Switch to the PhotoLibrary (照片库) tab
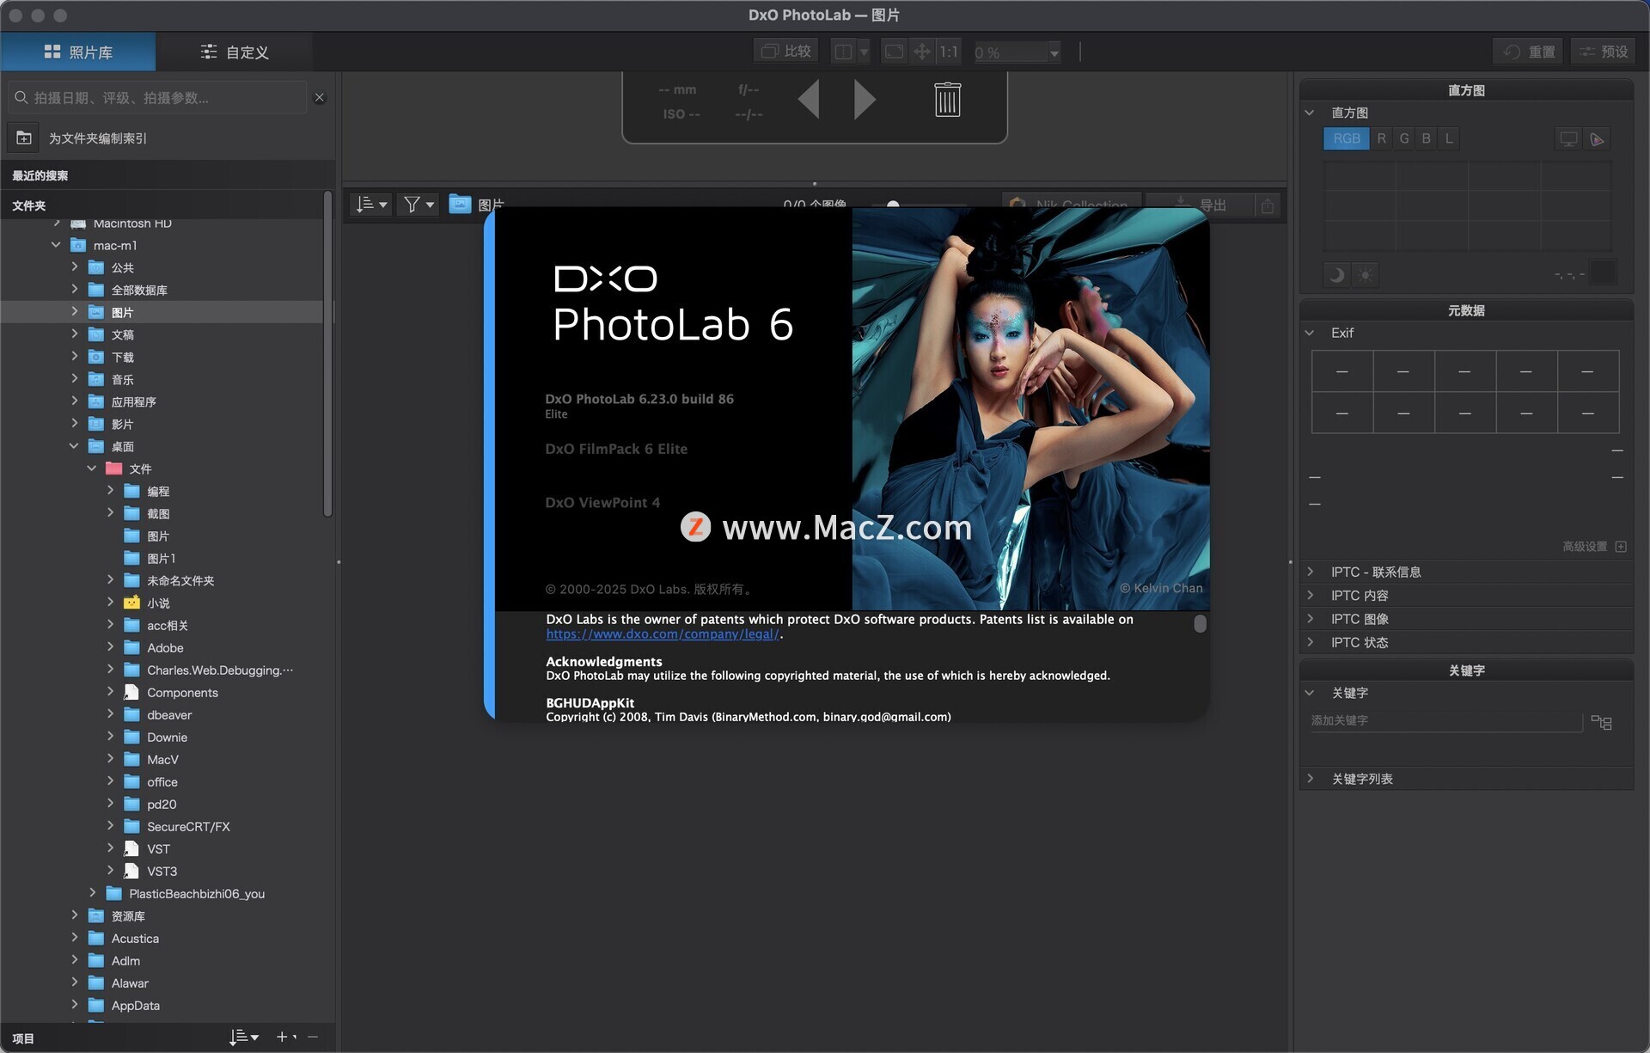Screen dimensions: 1650x1053 [78, 52]
